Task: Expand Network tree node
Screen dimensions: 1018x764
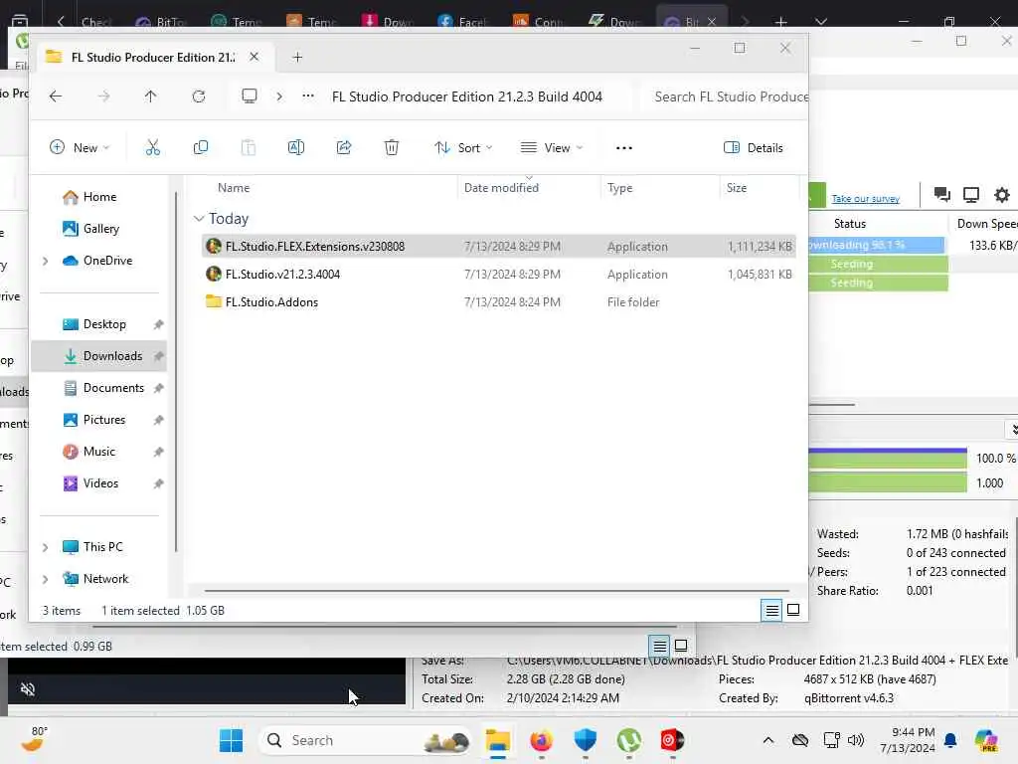Action: [45, 580]
